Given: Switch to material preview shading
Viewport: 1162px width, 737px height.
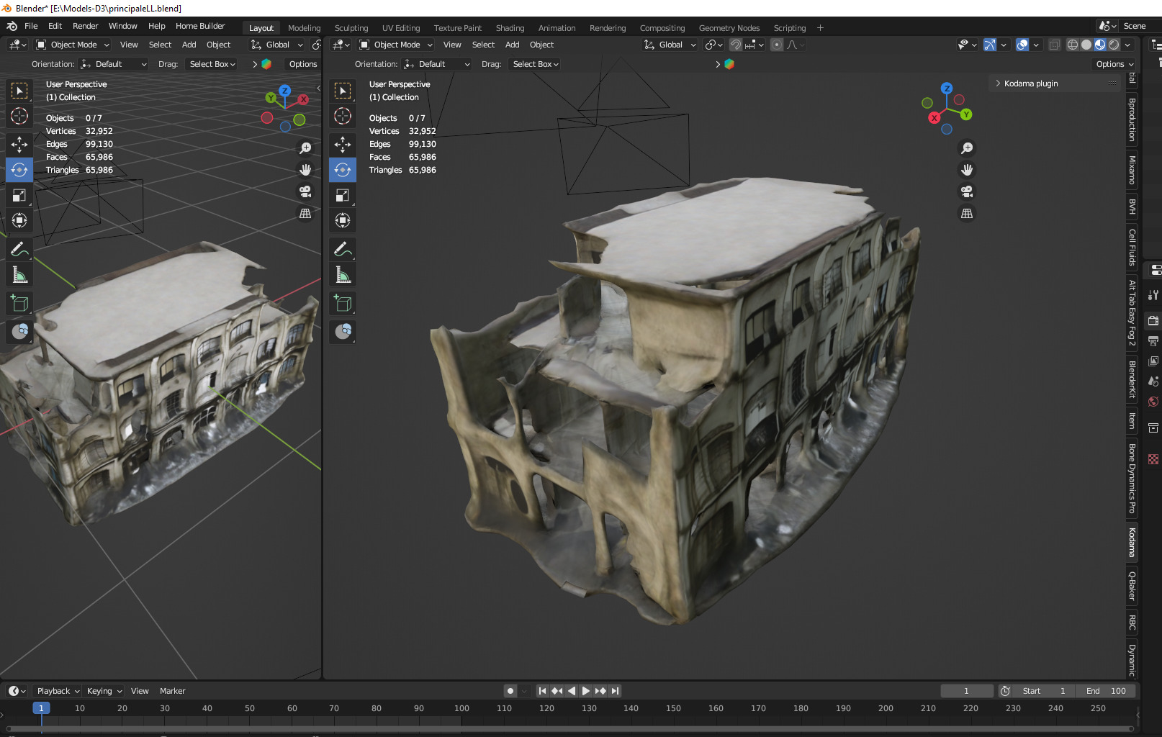Looking at the screenshot, I should tap(1100, 45).
